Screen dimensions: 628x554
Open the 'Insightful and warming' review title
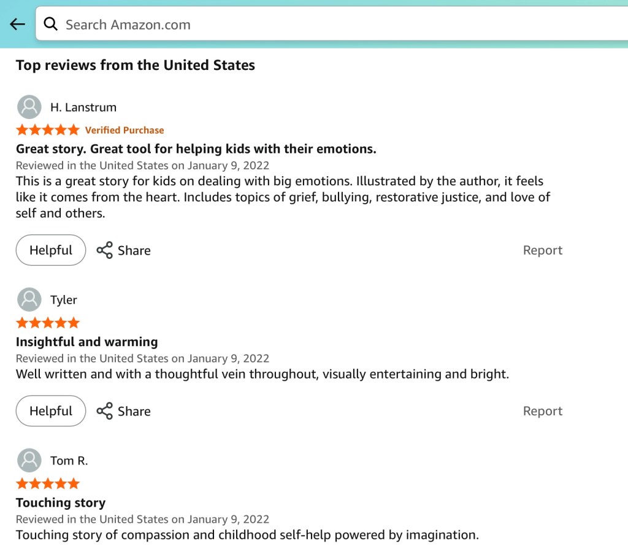(86, 342)
